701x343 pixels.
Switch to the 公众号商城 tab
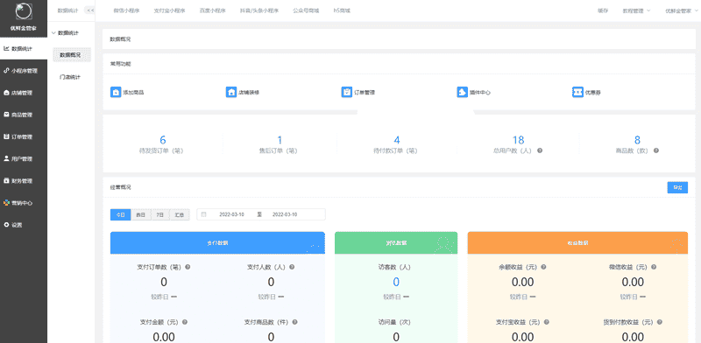click(306, 10)
